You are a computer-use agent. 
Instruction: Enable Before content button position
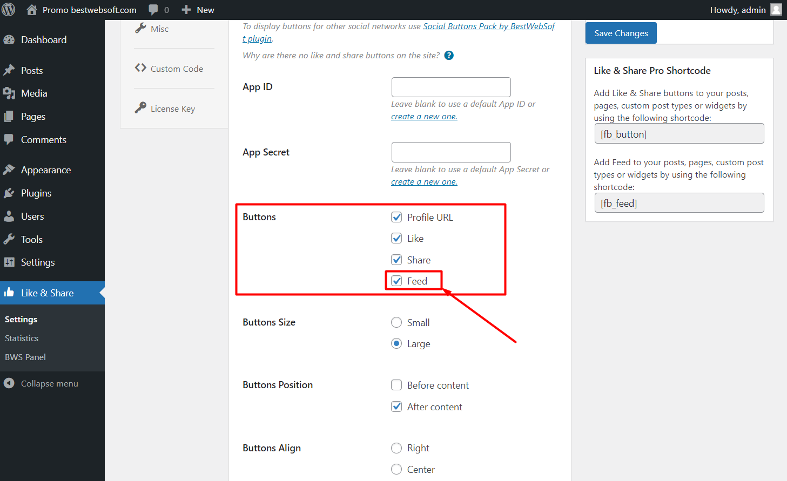click(x=396, y=385)
